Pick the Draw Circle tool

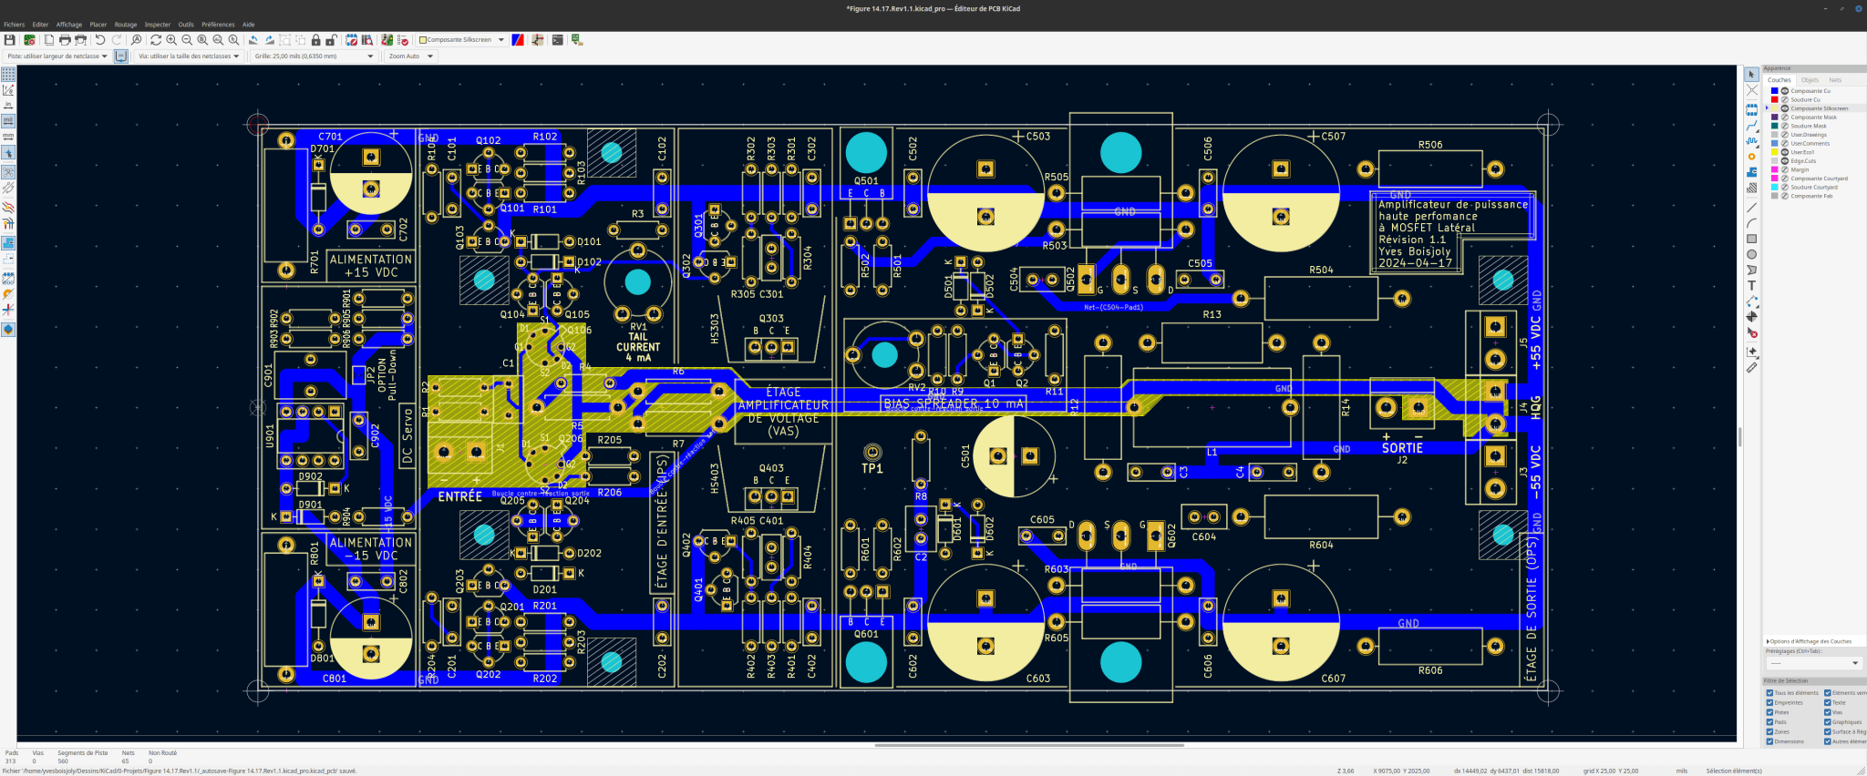click(x=1751, y=254)
